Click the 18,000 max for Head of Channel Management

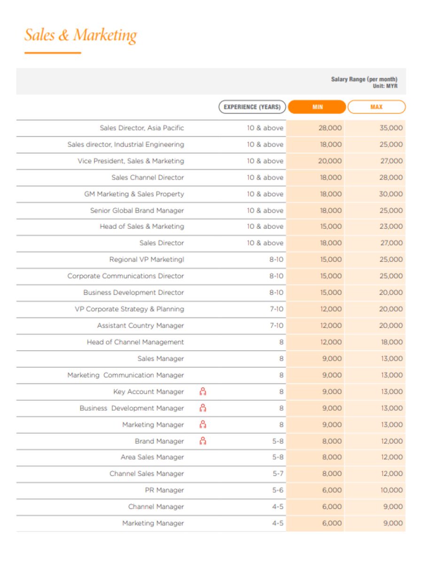coord(391,342)
